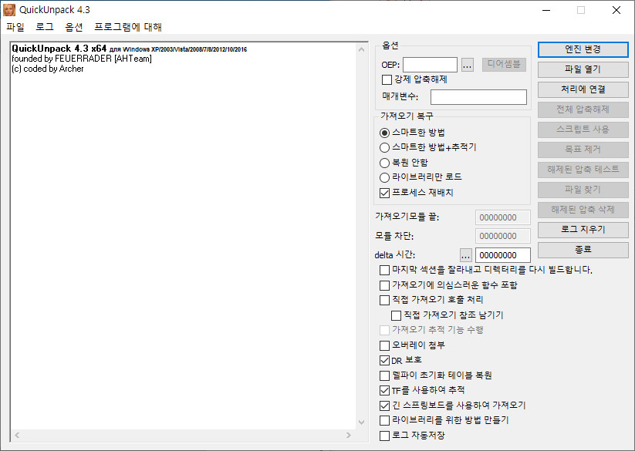Click the log horizontal scroll right arrow

[349, 436]
